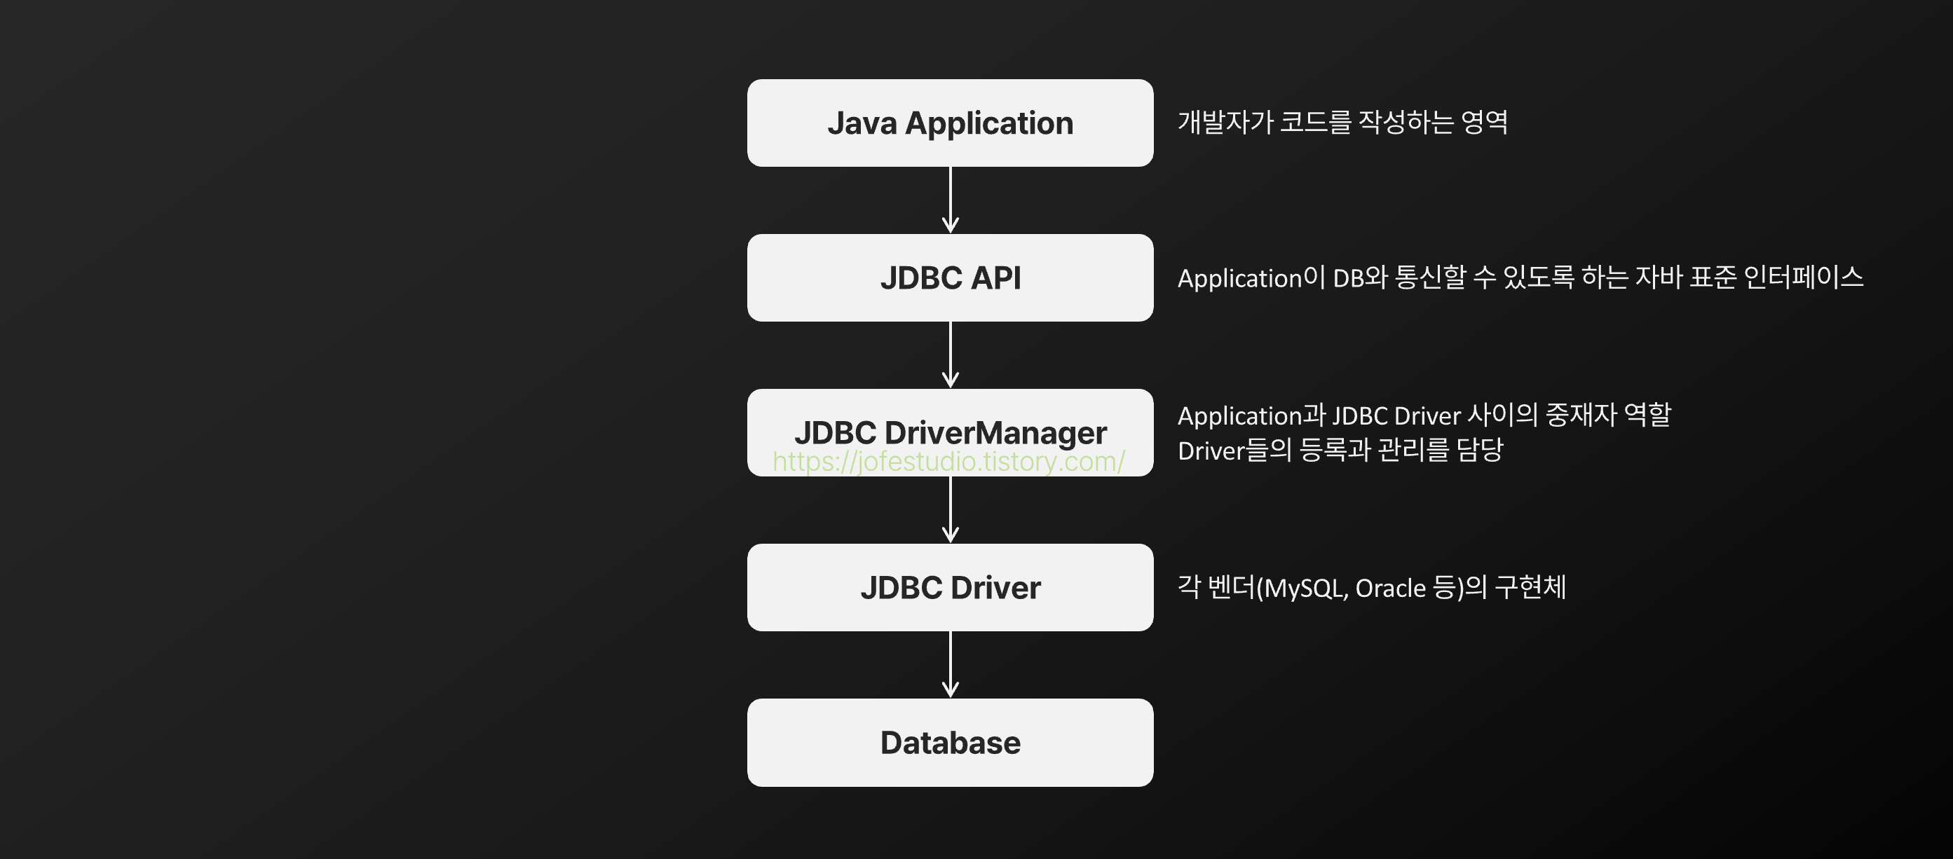The image size is (1953, 859).
Task: Click line 'Driver들의 등록과 관리를 담당'
Action: pyautogui.click(x=1340, y=450)
